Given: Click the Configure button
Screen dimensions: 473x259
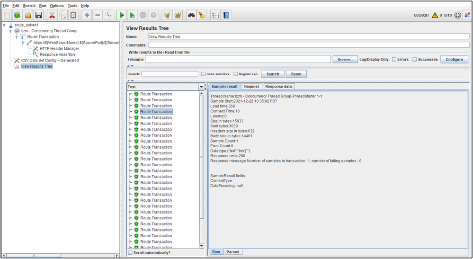Looking at the screenshot, I should pyautogui.click(x=454, y=59).
